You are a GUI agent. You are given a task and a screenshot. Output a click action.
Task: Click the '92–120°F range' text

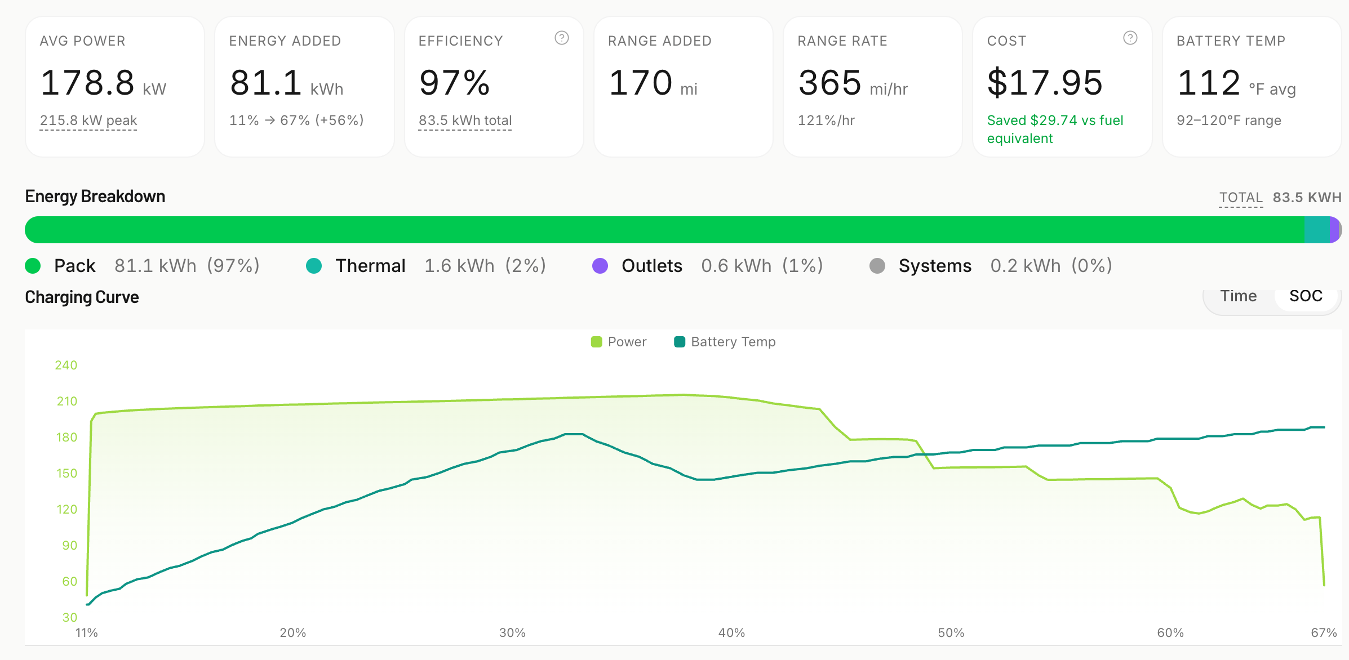point(1229,121)
